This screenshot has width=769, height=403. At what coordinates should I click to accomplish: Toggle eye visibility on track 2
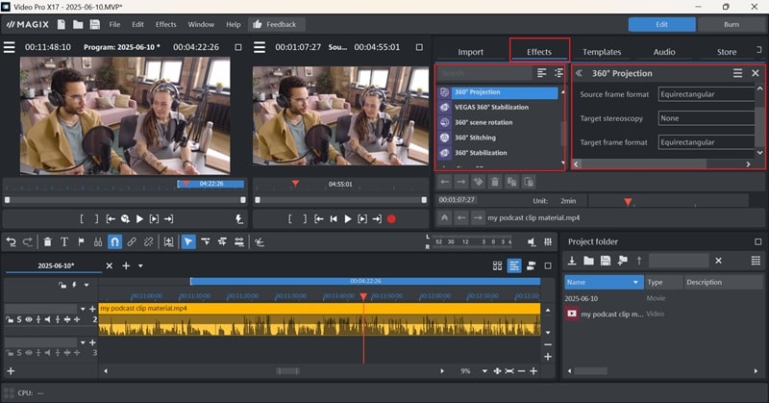(x=29, y=319)
